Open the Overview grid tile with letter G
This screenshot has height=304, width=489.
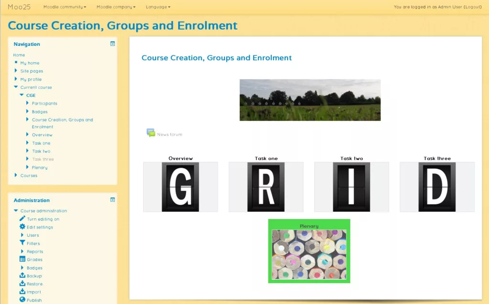[181, 187]
